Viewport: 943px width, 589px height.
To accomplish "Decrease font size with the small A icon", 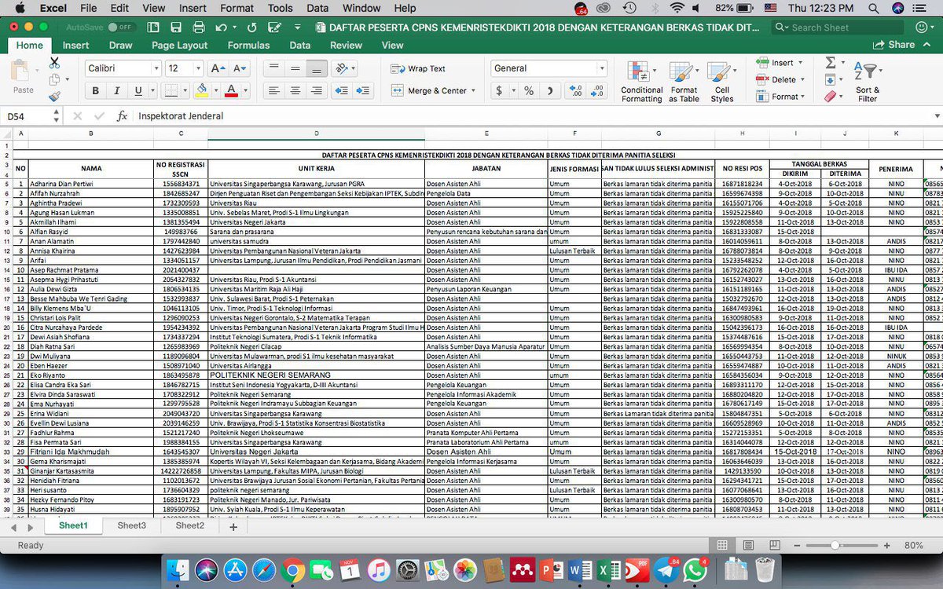I will pos(239,68).
